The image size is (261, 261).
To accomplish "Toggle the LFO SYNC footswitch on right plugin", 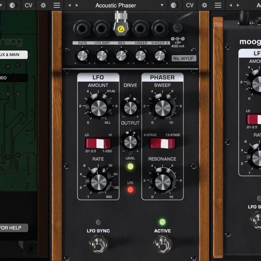I will (256, 220).
